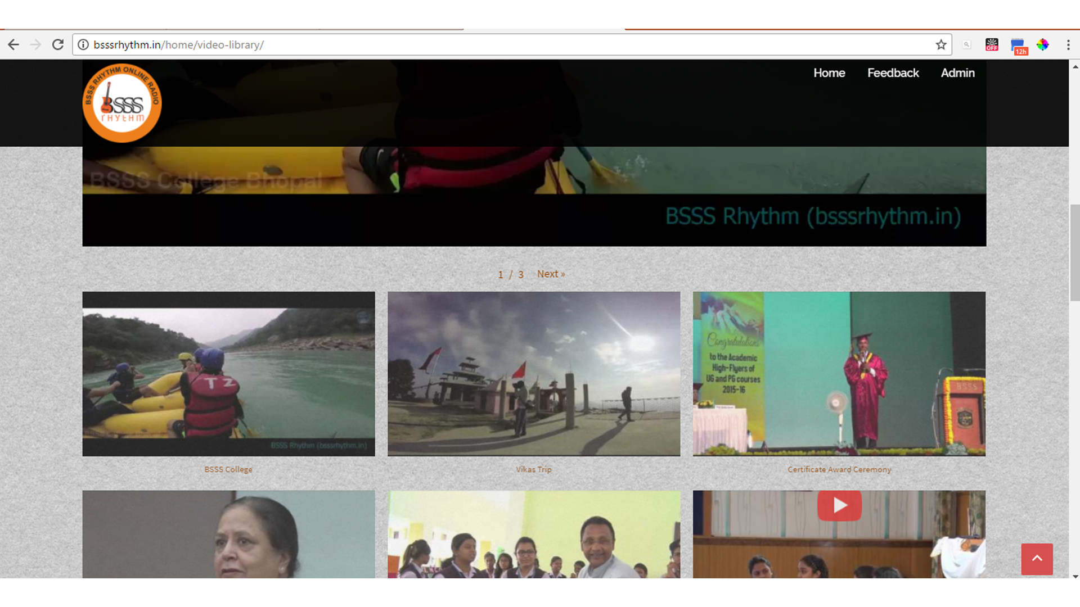
Task: Reload the current page
Action: (58, 45)
